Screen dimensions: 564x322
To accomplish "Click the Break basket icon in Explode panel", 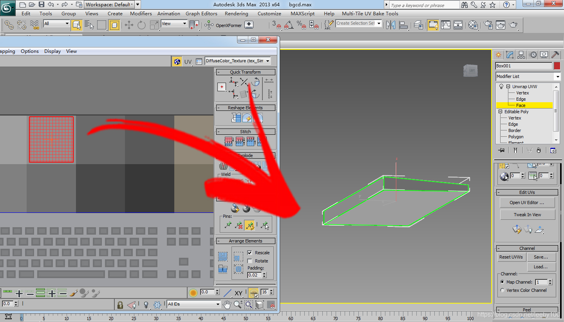I will coord(224,166).
